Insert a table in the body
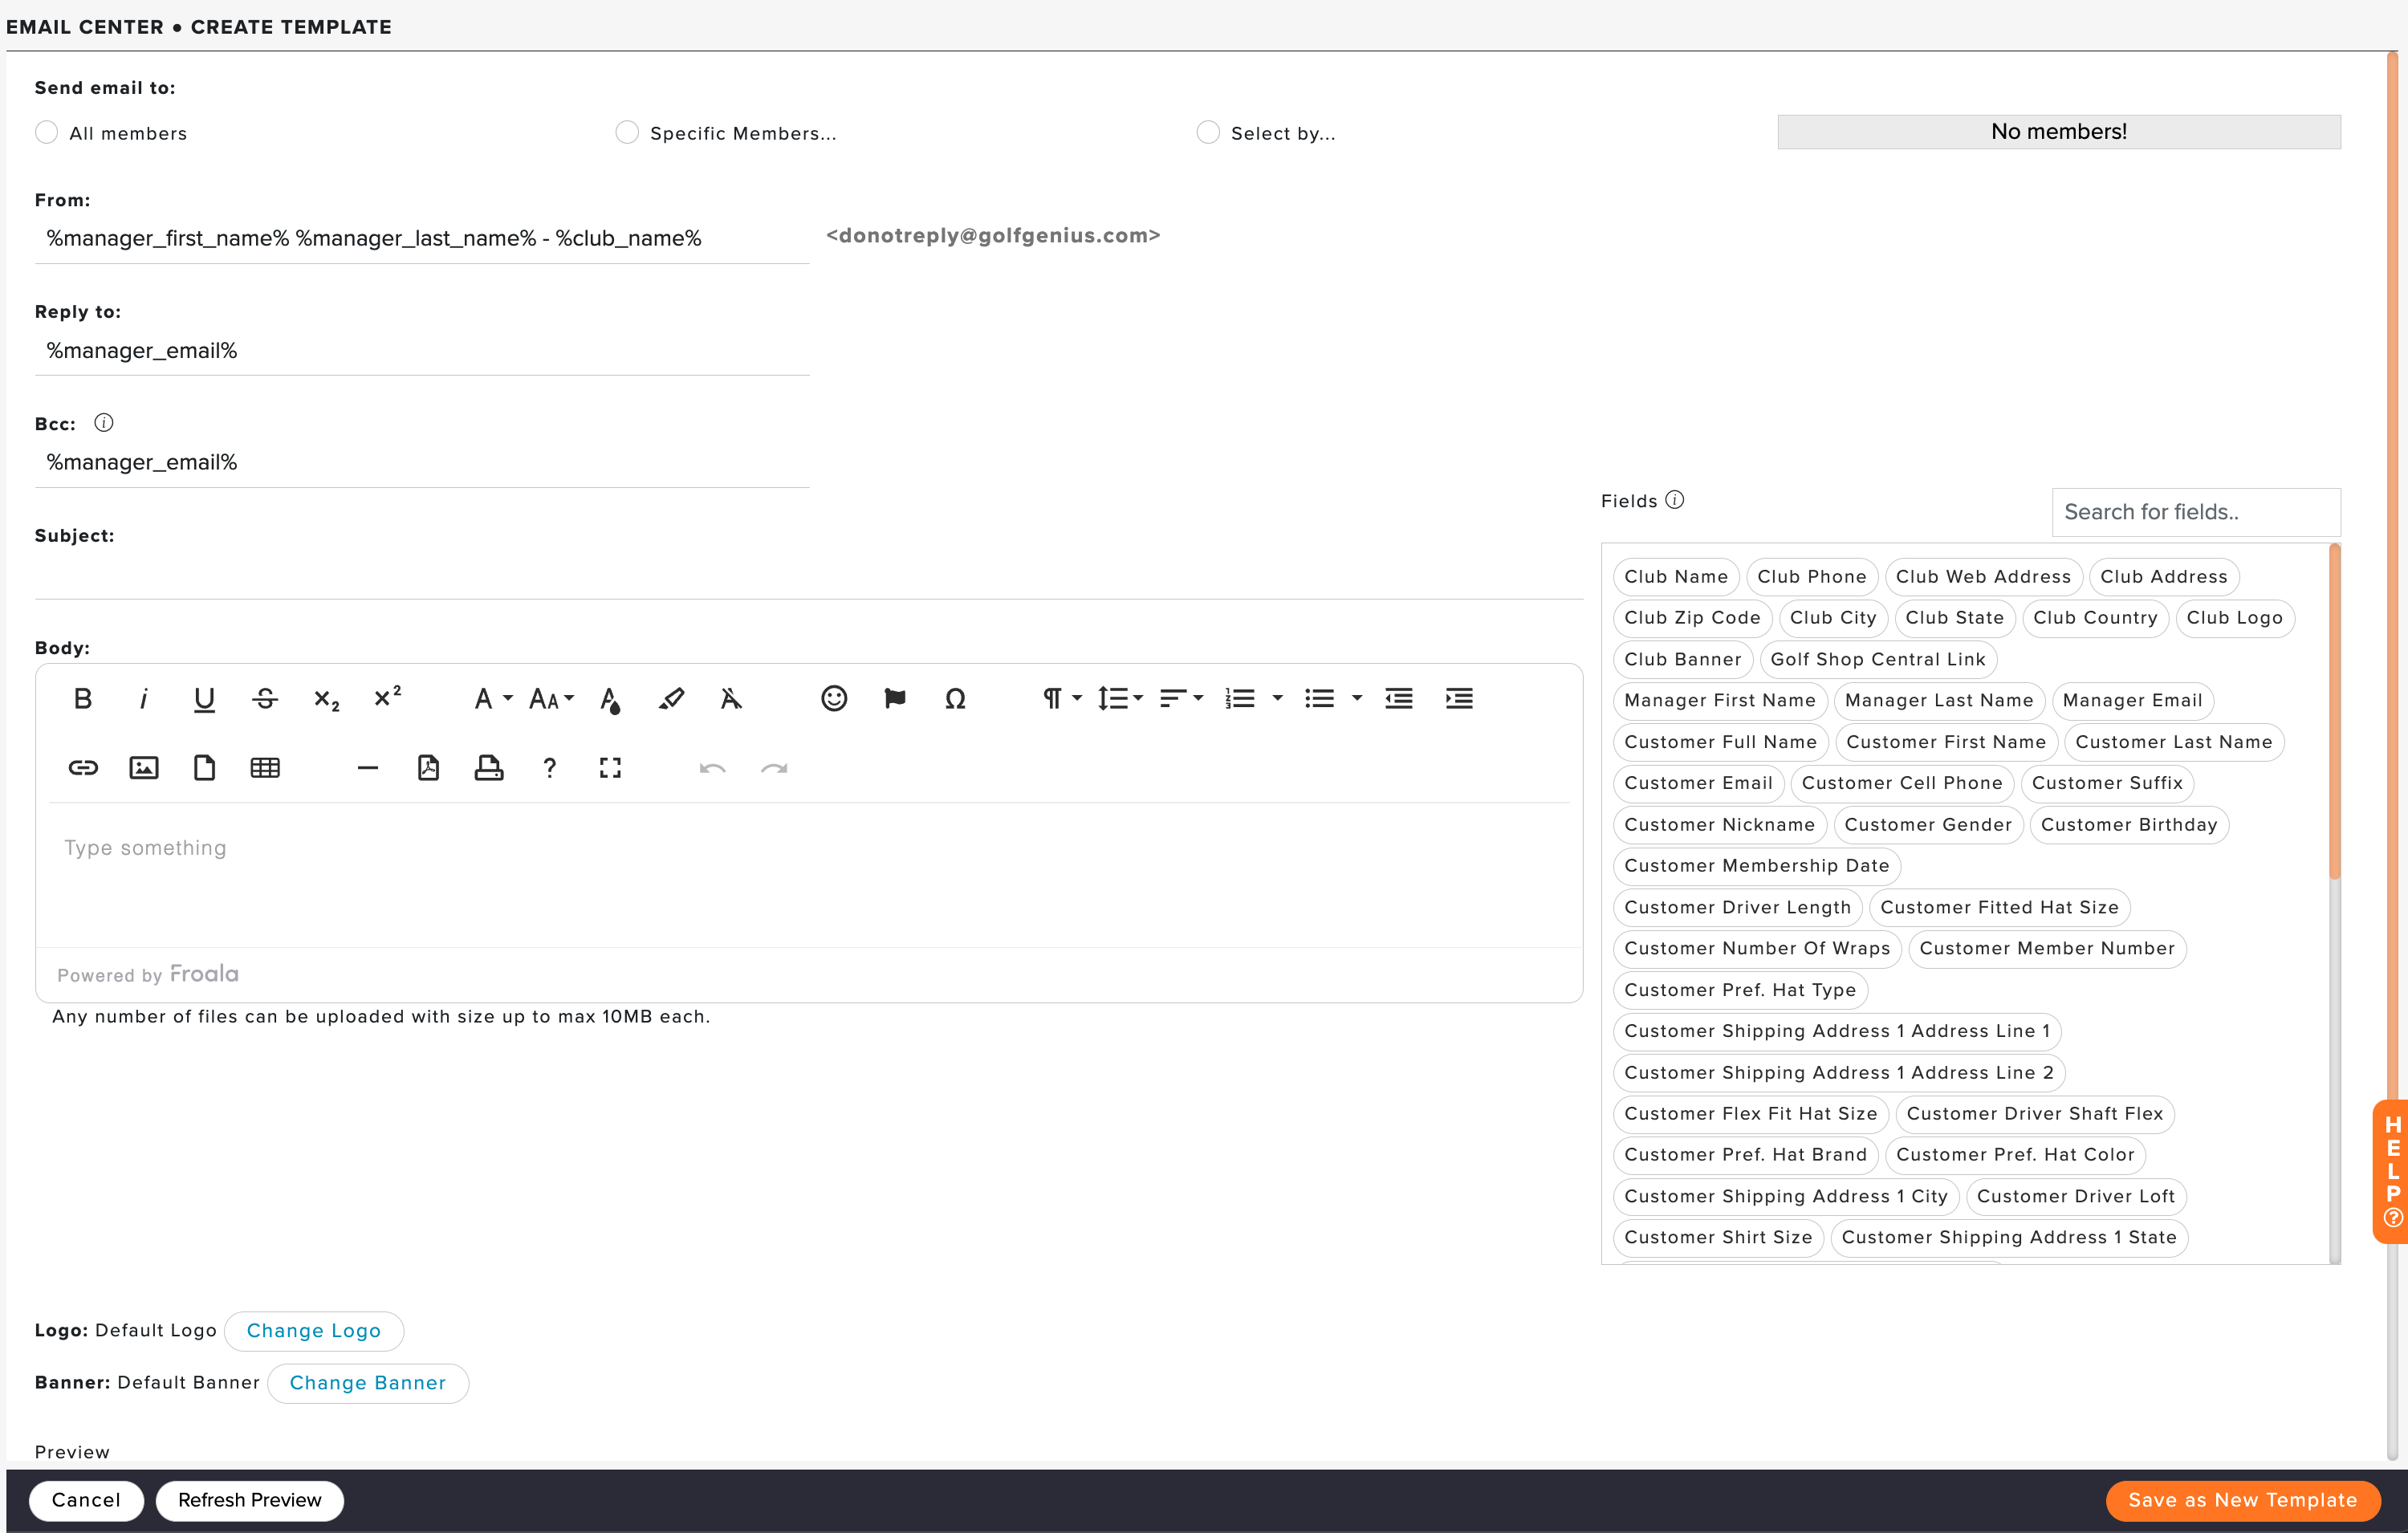This screenshot has width=2408, height=1533. 265,768
